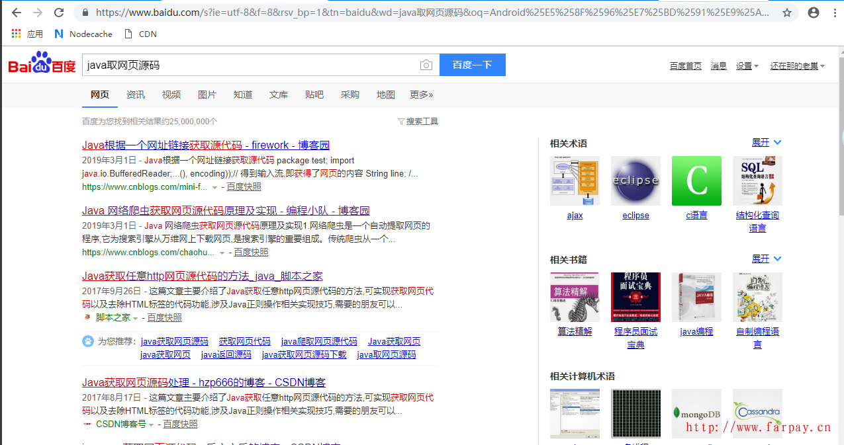Refresh the page with the reload icon
844x445 pixels.
(x=59, y=12)
